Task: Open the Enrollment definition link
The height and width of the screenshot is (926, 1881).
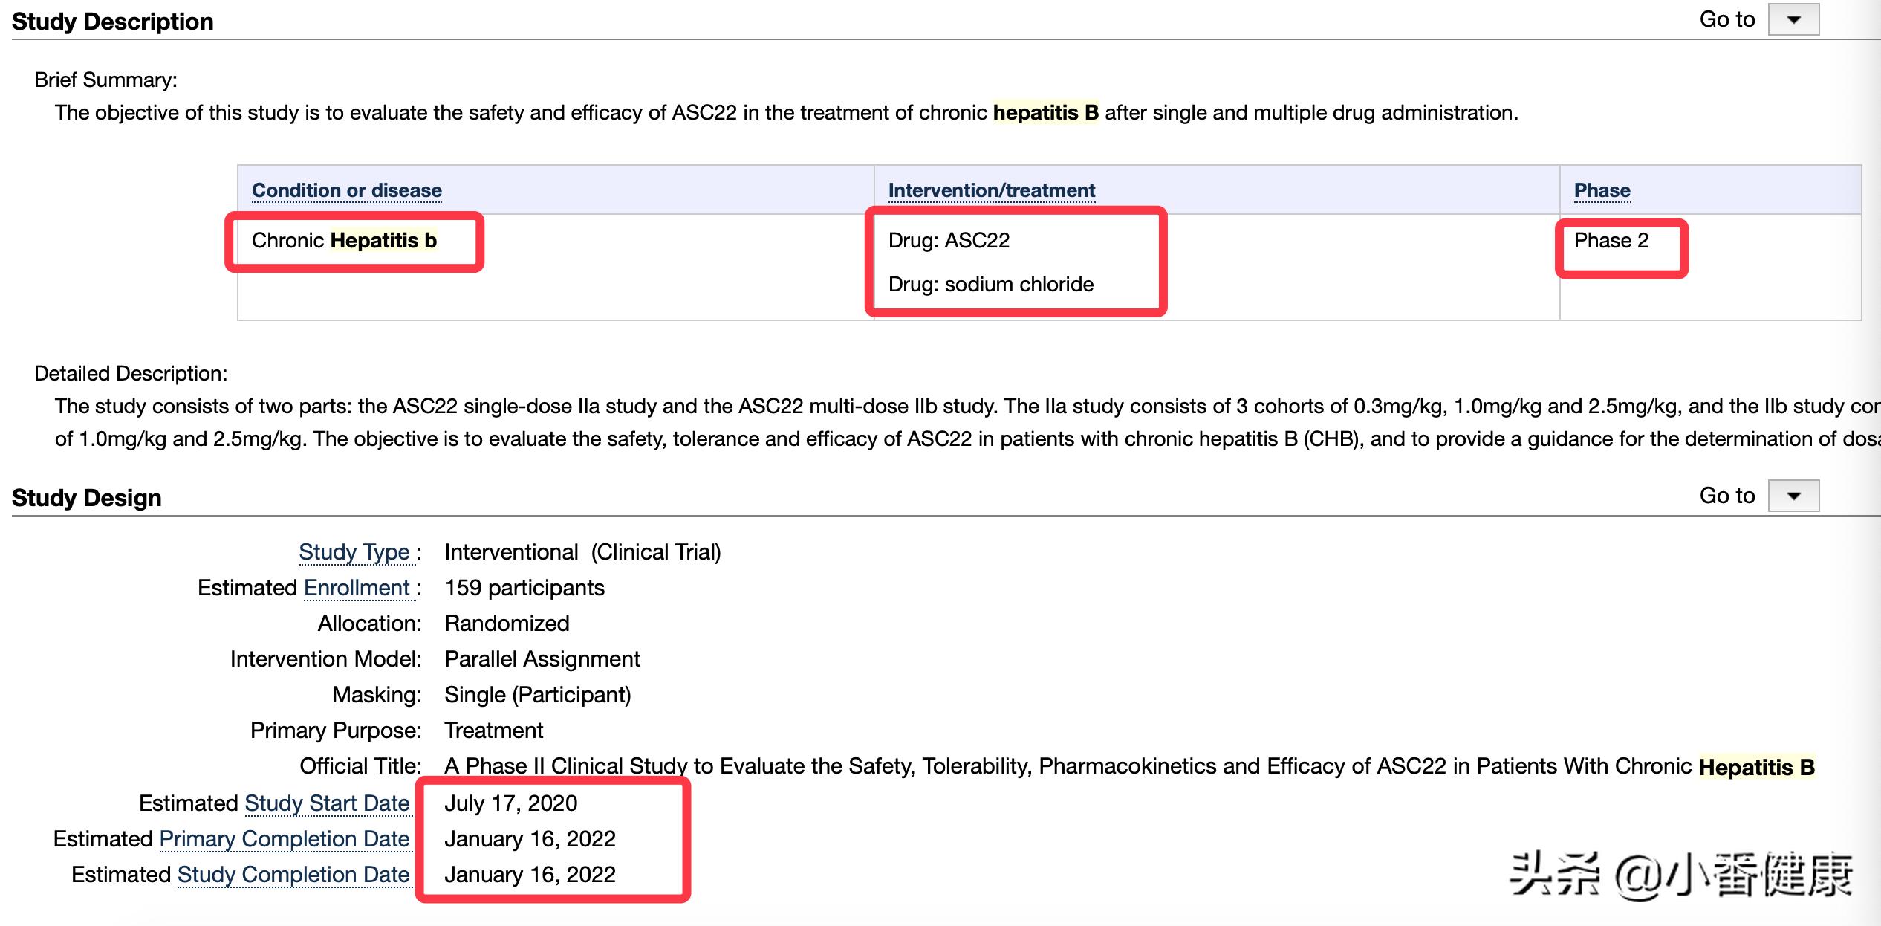Action: point(359,588)
